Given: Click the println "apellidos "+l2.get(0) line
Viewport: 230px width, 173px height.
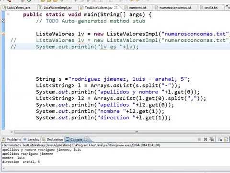Looking at the screenshot, I should click(105, 105).
